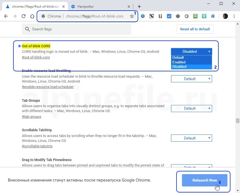This screenshot has height=193, width=240.
Task: Open the Tab Groups dropdown
Action: click(192, 109)
